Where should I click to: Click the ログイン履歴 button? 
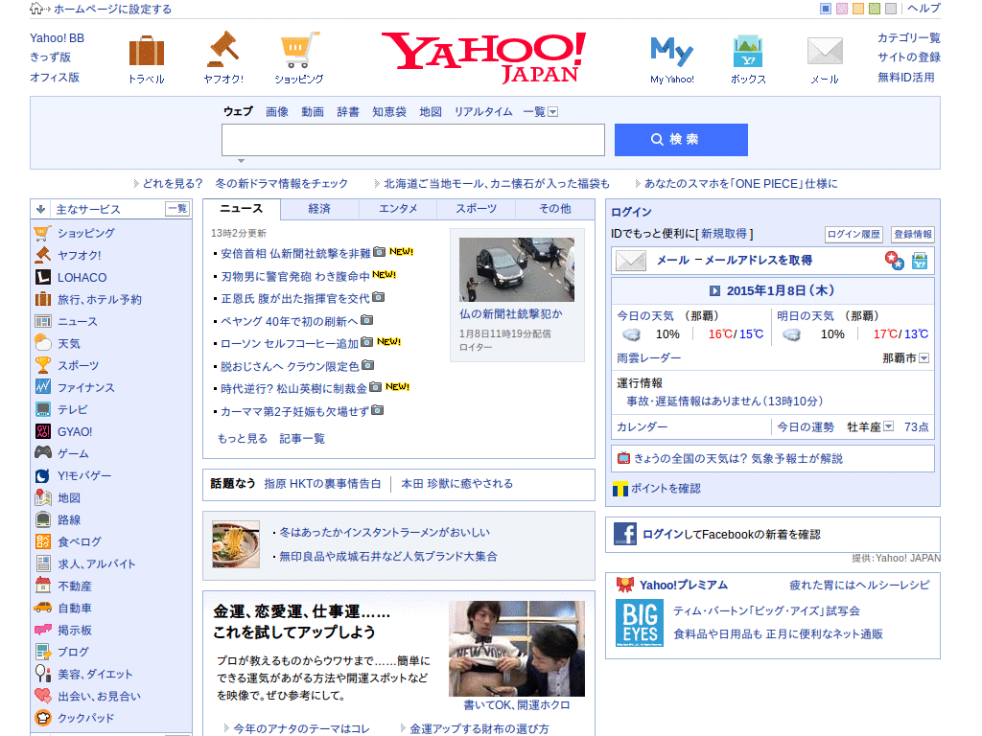[x=853, y=235]
